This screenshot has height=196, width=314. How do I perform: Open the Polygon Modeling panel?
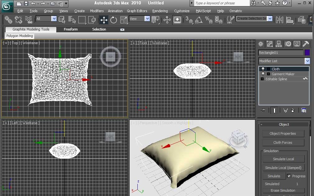[19, 36]
